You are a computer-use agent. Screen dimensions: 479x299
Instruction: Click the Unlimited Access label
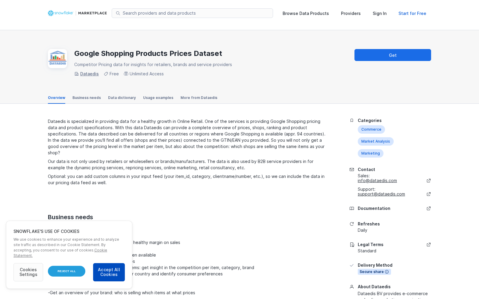147,74
